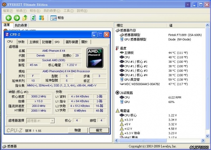Close the CPU-Z window
The height and width of the screenshot is (150, 211).
(106, 35)
